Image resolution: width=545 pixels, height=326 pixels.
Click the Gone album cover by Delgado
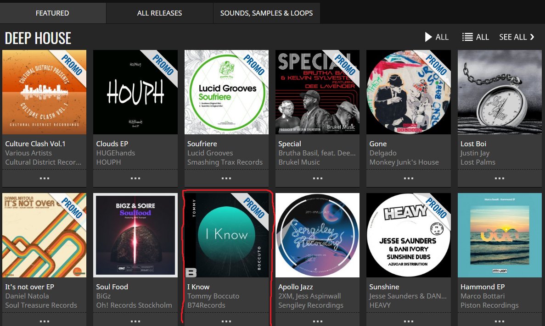(408, 92)
